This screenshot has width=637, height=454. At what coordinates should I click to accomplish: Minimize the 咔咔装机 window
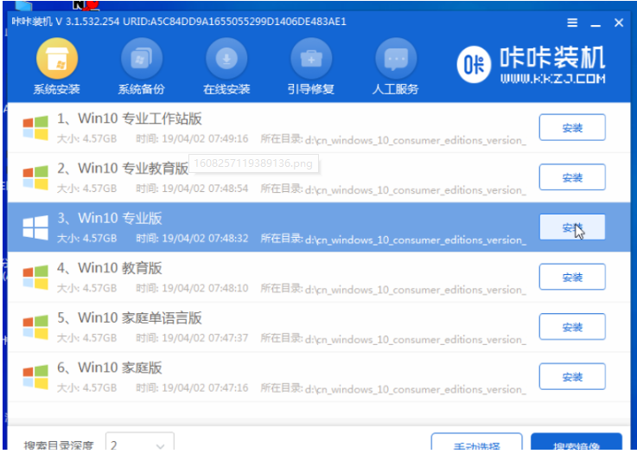pos(596,23)
